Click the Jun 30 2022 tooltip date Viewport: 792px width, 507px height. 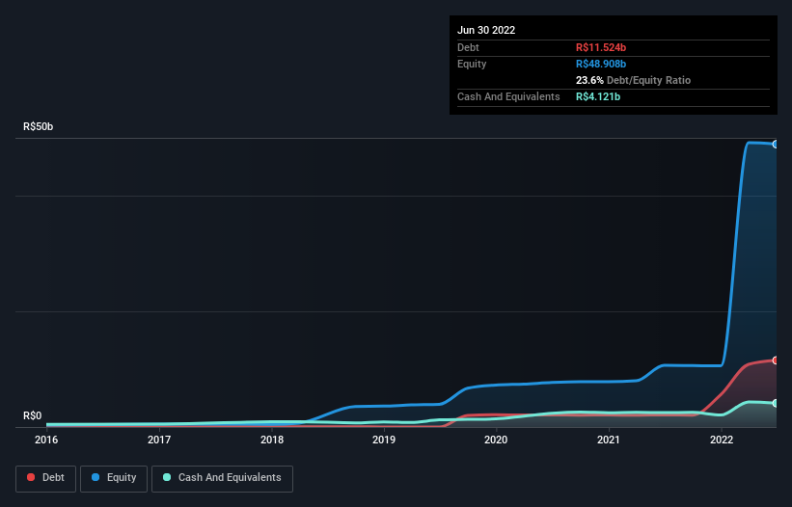(x=486, y=30)
